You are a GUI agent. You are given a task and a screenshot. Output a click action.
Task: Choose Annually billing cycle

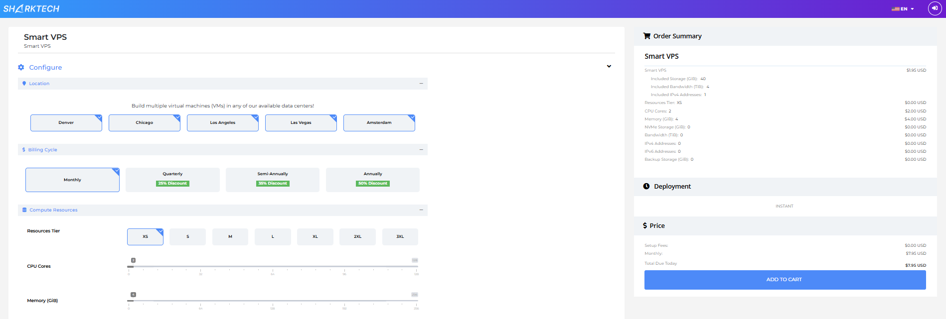coord(373,180)
